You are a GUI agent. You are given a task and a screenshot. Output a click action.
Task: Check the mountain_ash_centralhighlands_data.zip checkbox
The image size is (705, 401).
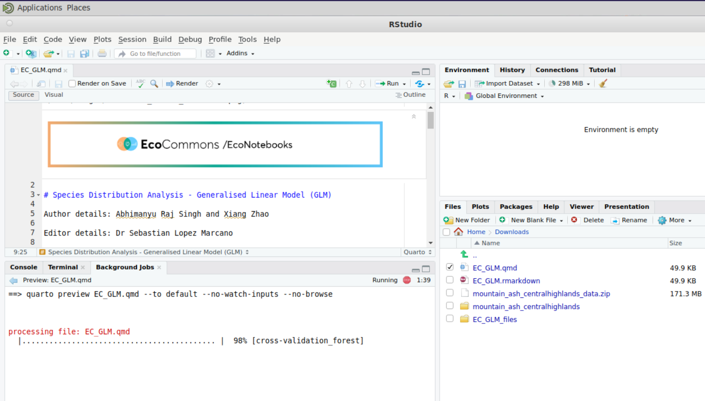[450, 293]
